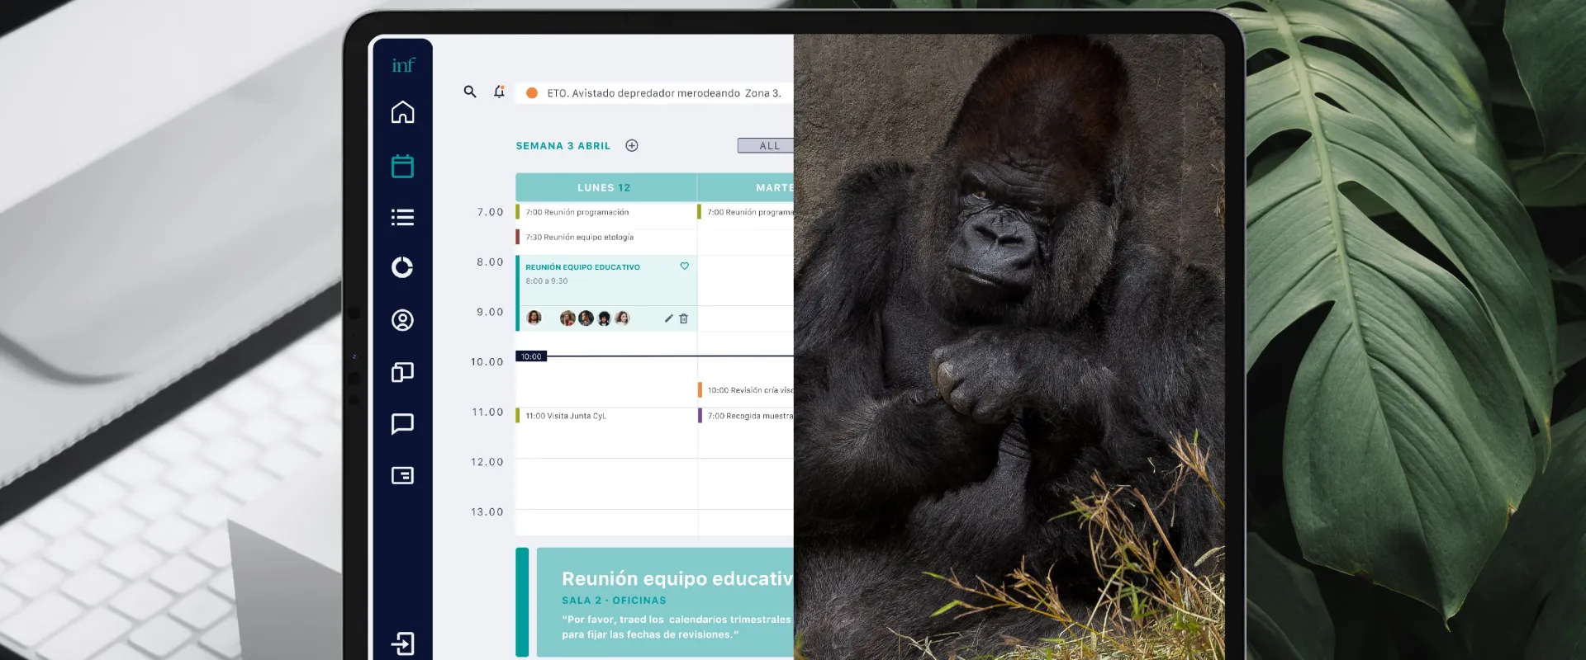Select the Martes column header
1586x660 pixels.
(x=748, y=187)
